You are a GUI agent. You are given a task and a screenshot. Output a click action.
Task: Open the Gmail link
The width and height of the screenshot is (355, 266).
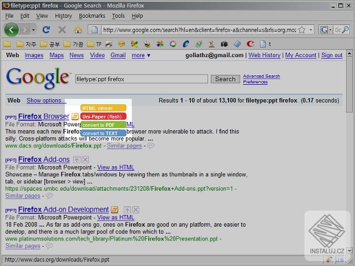118,55
